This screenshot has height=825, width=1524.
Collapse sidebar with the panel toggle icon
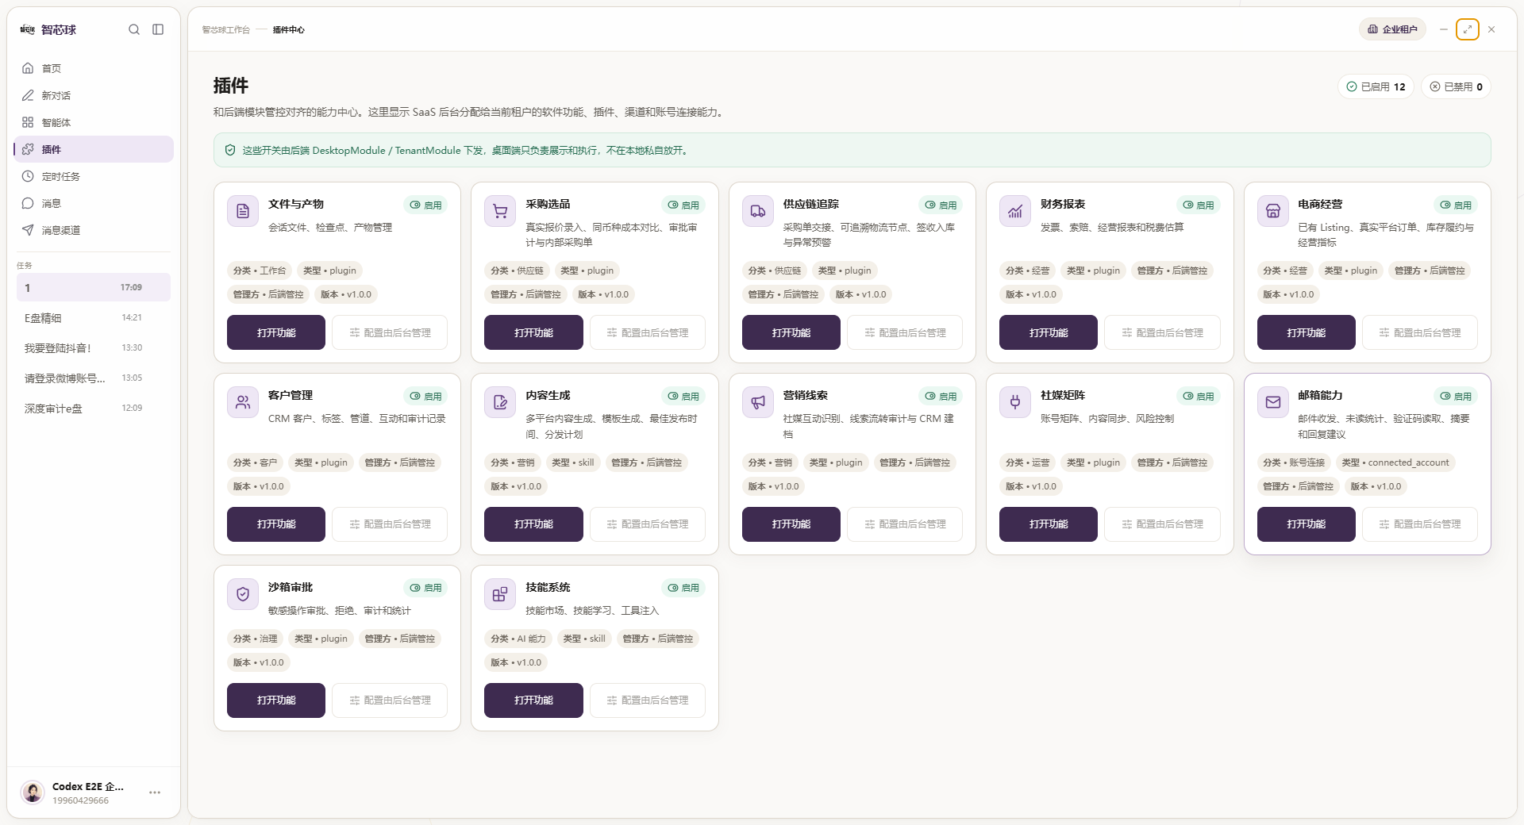pyautogui.click(x=158, y=29)
